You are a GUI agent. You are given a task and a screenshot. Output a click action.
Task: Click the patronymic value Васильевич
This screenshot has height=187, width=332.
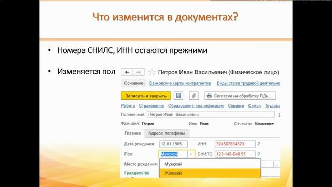point(265,124)
